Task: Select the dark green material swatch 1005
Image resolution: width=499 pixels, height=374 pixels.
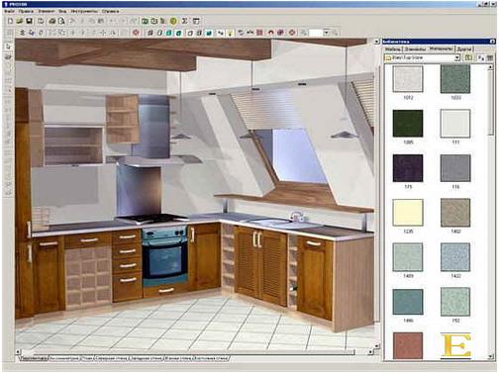Action: coord(408,124)
